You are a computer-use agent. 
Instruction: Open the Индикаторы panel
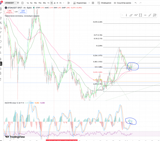coord(80,3)
